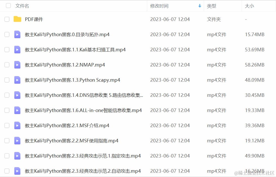The height and width of the screenshot is (177, 276).
Task: Tick checkbox for 1.4.DNS信息收集 file
Action: click(x=7, y=95)
